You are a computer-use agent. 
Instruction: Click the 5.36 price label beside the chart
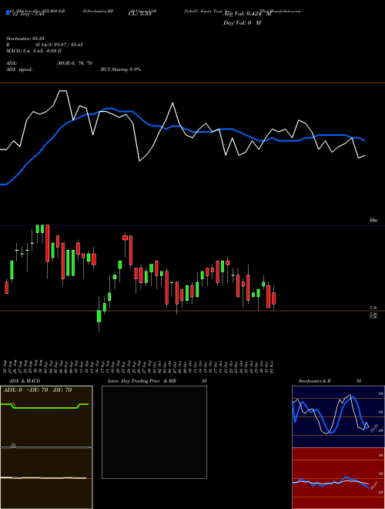373,308
